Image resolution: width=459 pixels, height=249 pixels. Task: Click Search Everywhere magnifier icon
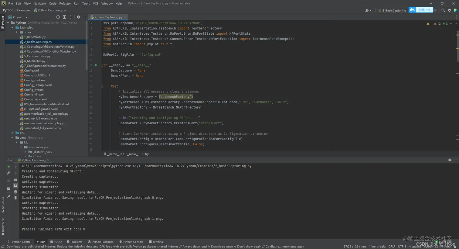[x=443, y=10]
